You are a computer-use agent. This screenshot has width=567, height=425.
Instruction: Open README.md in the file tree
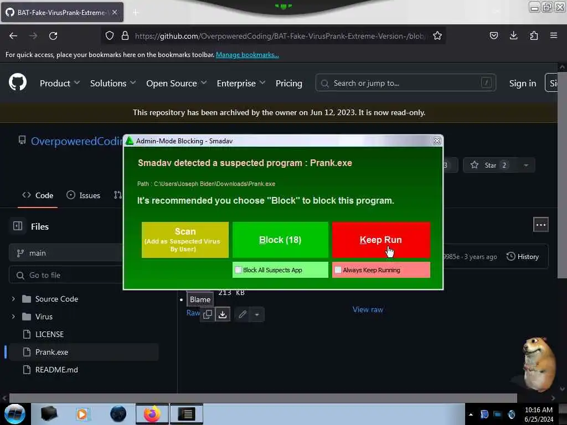coord(56,370)
